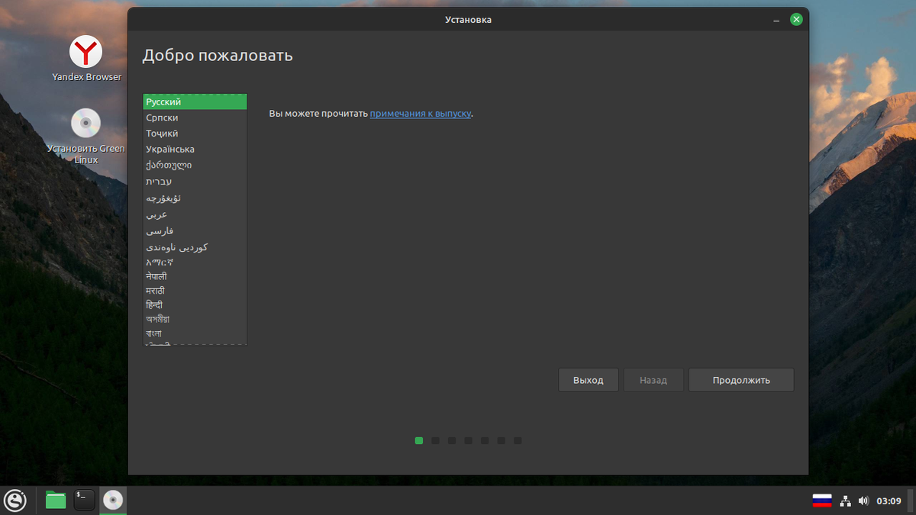Select Русский in the language list
Screen dimensions: 916x515
click(195, 102)
